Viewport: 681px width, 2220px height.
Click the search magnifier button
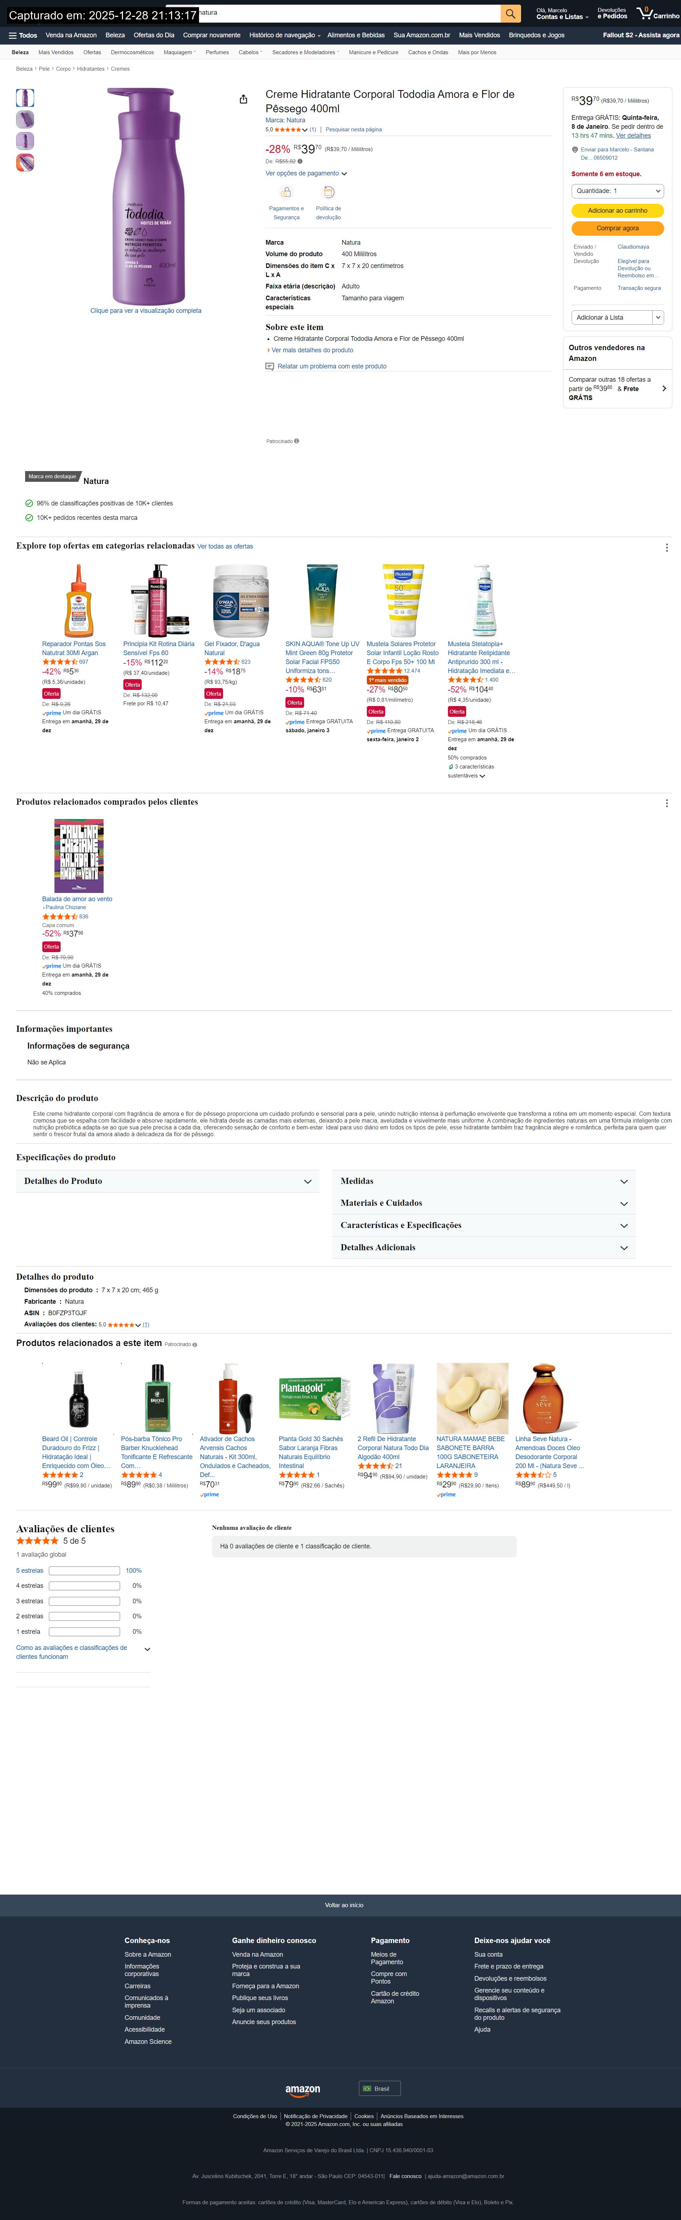click(511, 13)
